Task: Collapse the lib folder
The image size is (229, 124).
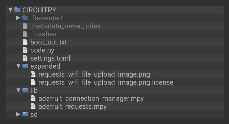Action: (18, 90)
